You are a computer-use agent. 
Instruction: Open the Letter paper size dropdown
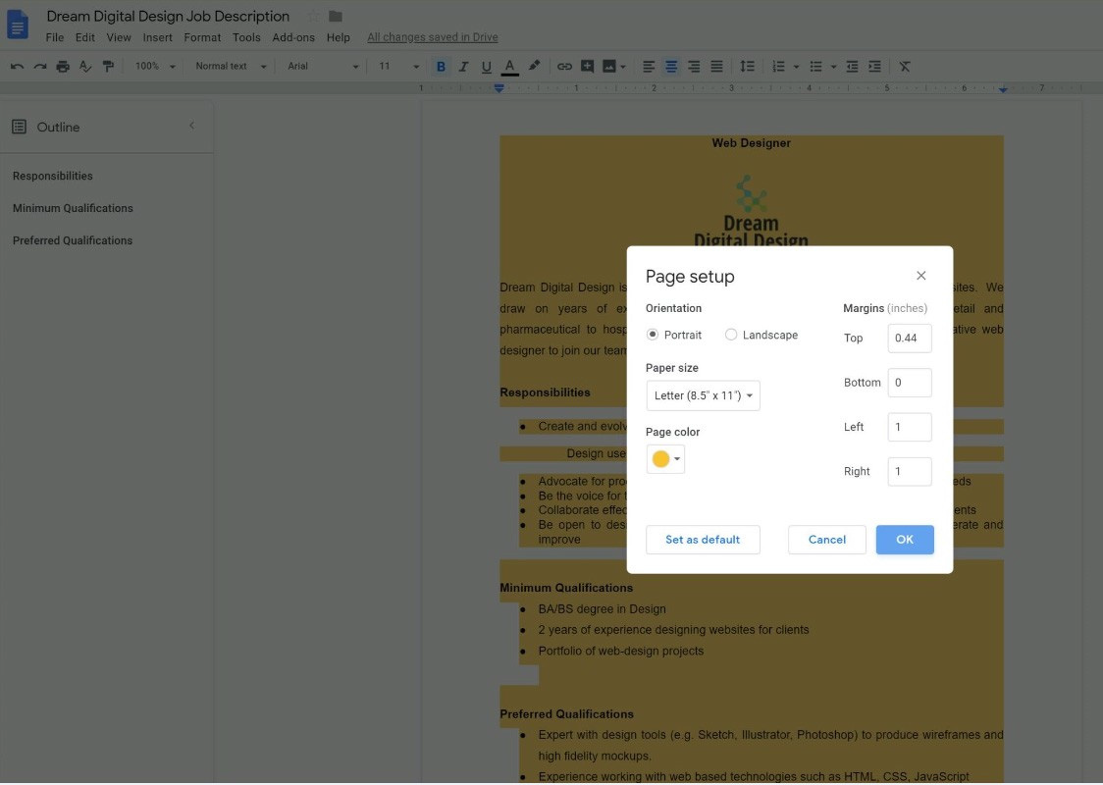pyautogui.click(x=703, y=395)
